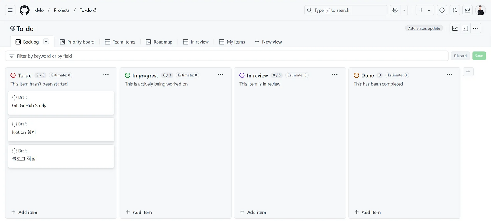The image size is (491, 221).
Task: Click the Save button
Action: 479,55
